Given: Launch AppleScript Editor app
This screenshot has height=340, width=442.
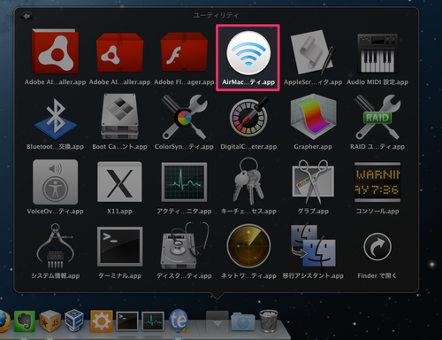Looking at the screenshot, I should point(313,52).
